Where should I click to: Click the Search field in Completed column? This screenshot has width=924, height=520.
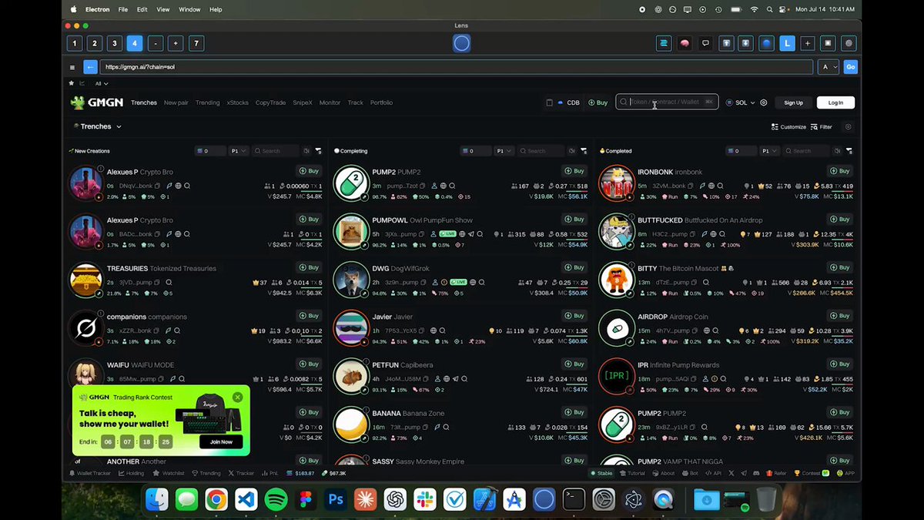[x=806, y=151]
